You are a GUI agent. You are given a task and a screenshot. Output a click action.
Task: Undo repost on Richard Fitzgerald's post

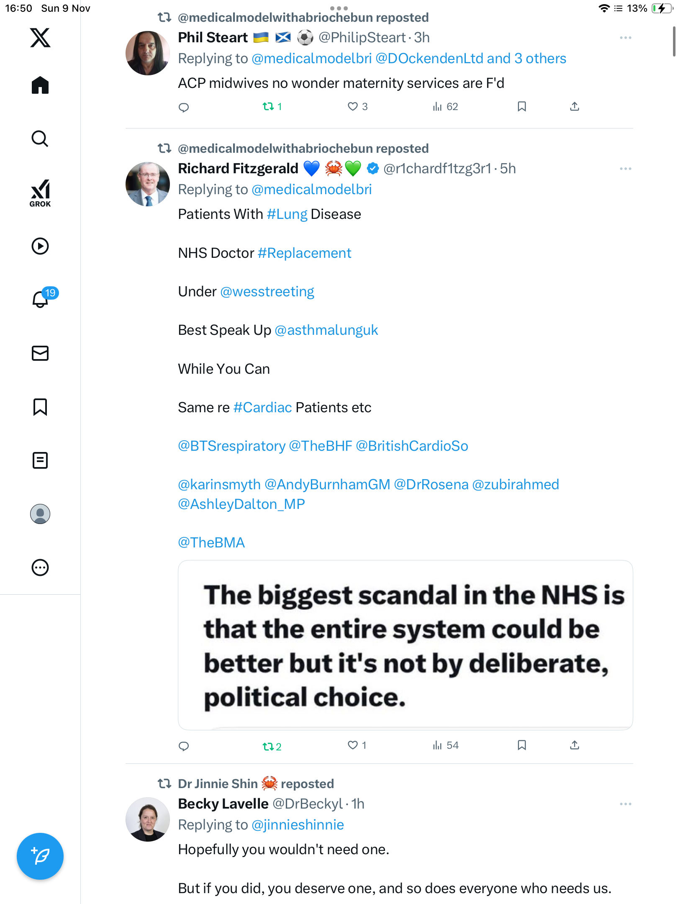click(268, 746)
